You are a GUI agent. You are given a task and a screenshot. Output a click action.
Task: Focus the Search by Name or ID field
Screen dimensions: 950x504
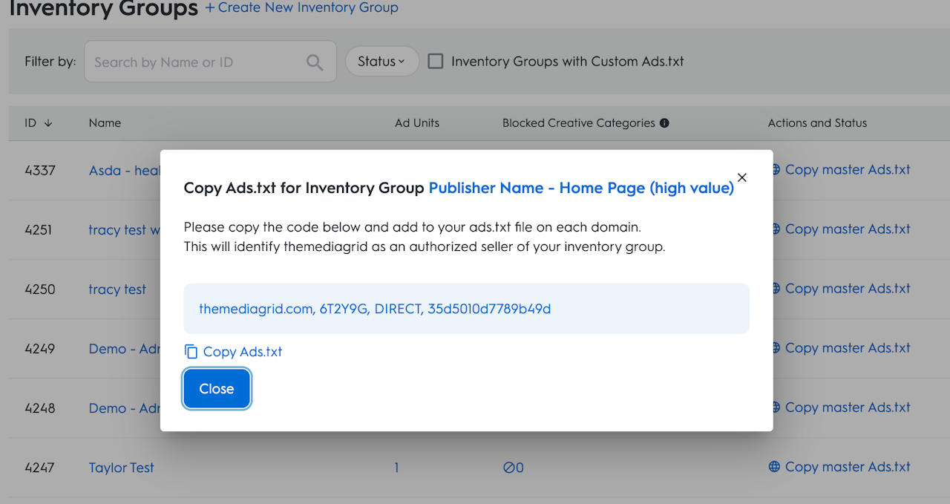pyautogui.click(x=197, y=62)
